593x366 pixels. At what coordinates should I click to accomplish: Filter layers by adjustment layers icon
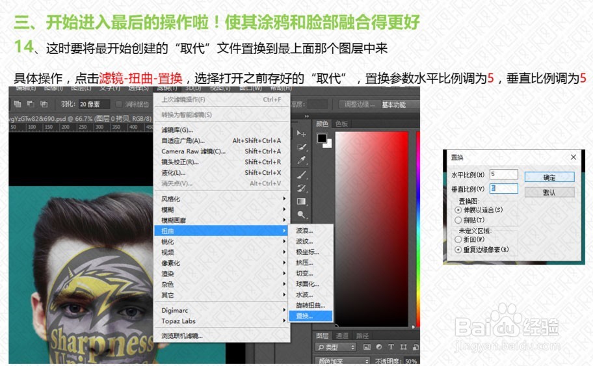point(379,346)
